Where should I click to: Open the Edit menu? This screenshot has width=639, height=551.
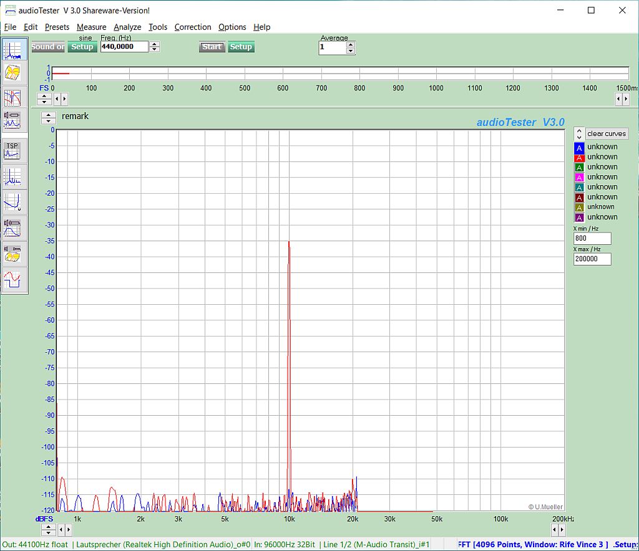click(x=31, y=27)
